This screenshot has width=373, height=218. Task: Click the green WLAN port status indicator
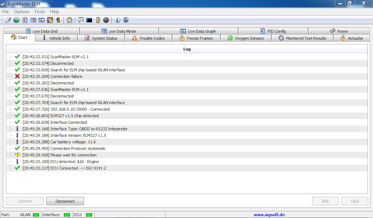[x=36, y=215]
